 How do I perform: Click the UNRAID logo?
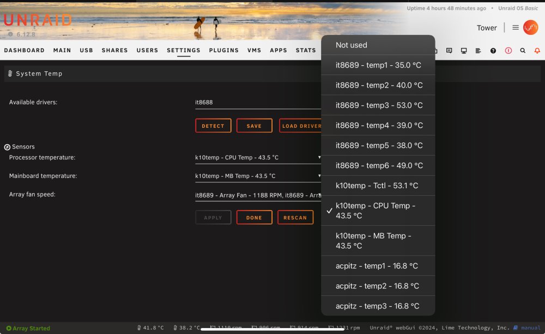click(38, 20)
